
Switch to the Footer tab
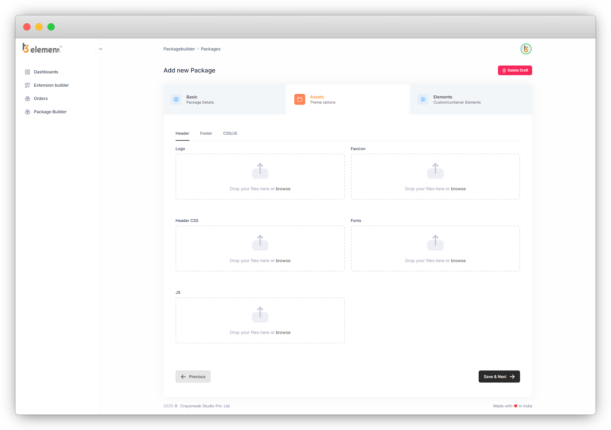pos(206,133)
